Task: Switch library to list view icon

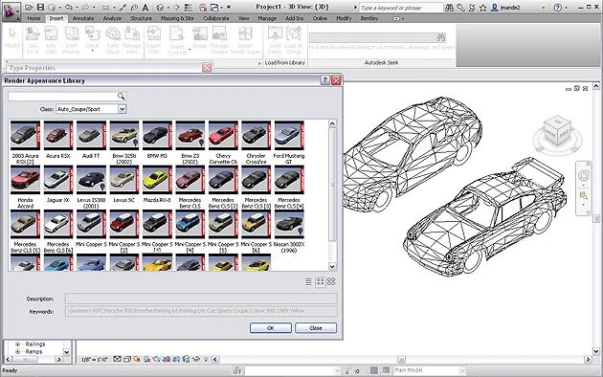Action: tap(308, 282)
